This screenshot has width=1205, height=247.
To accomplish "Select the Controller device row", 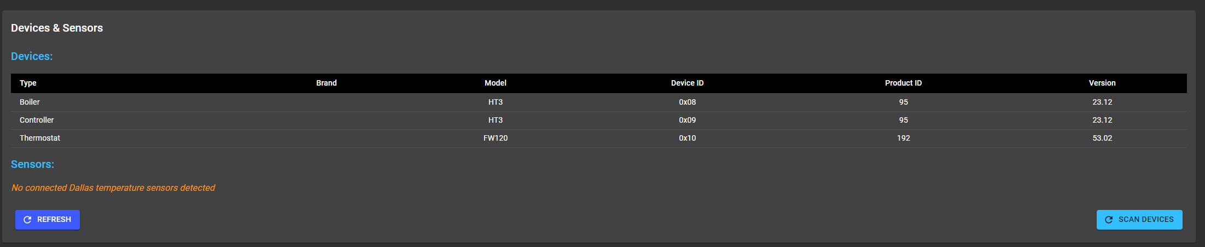I will coord(599,120).
